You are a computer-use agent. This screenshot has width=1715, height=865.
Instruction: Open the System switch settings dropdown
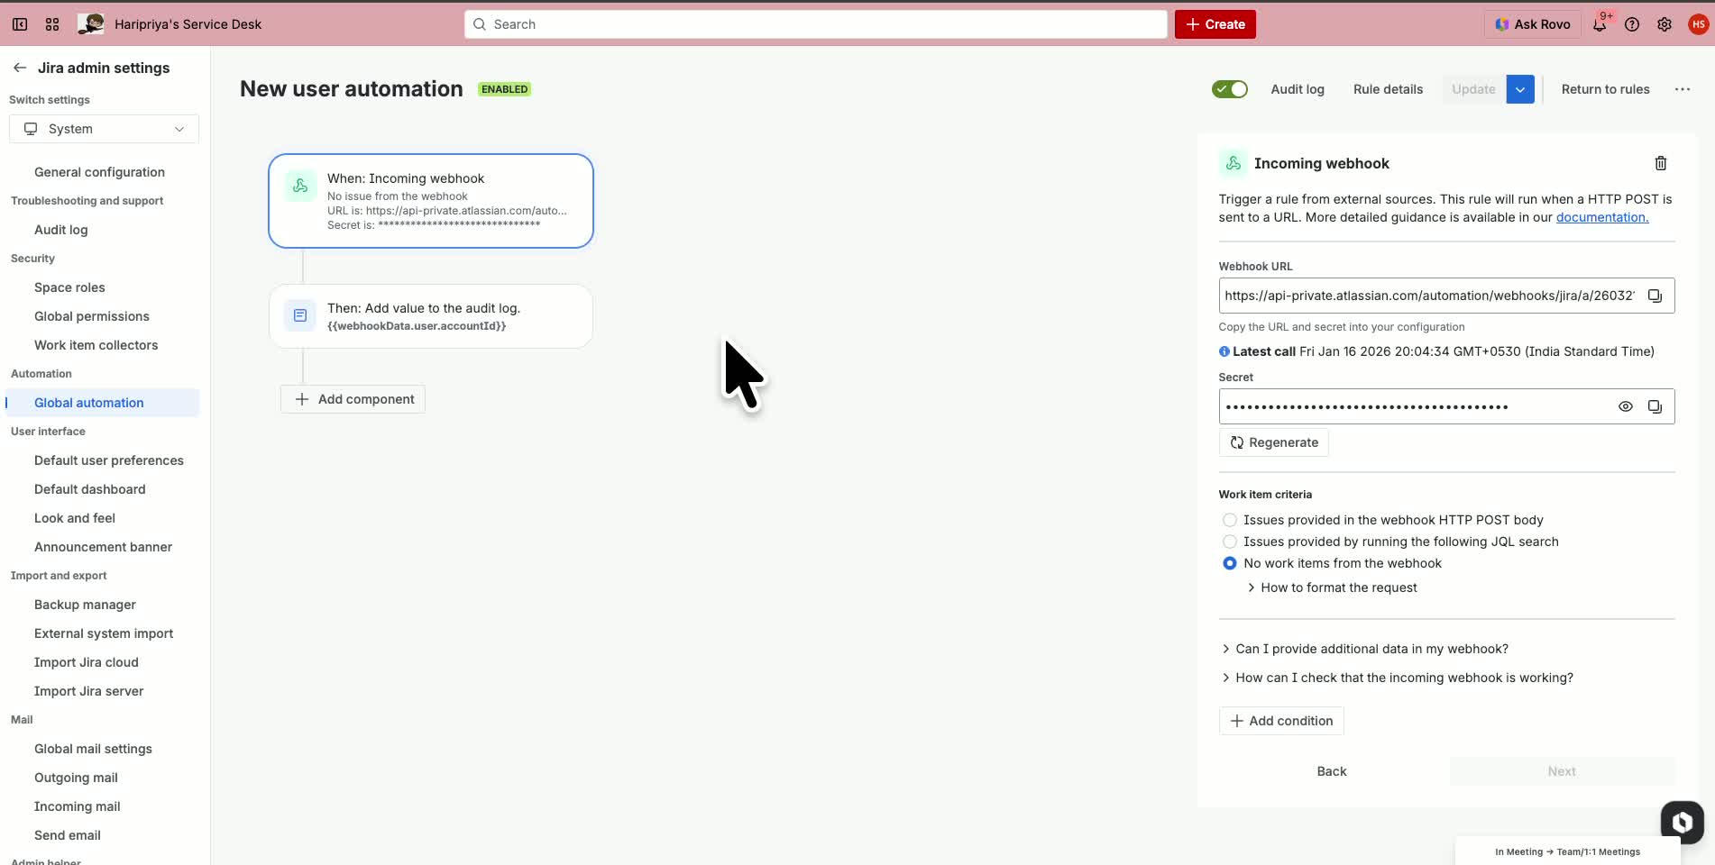pos(103,129)
